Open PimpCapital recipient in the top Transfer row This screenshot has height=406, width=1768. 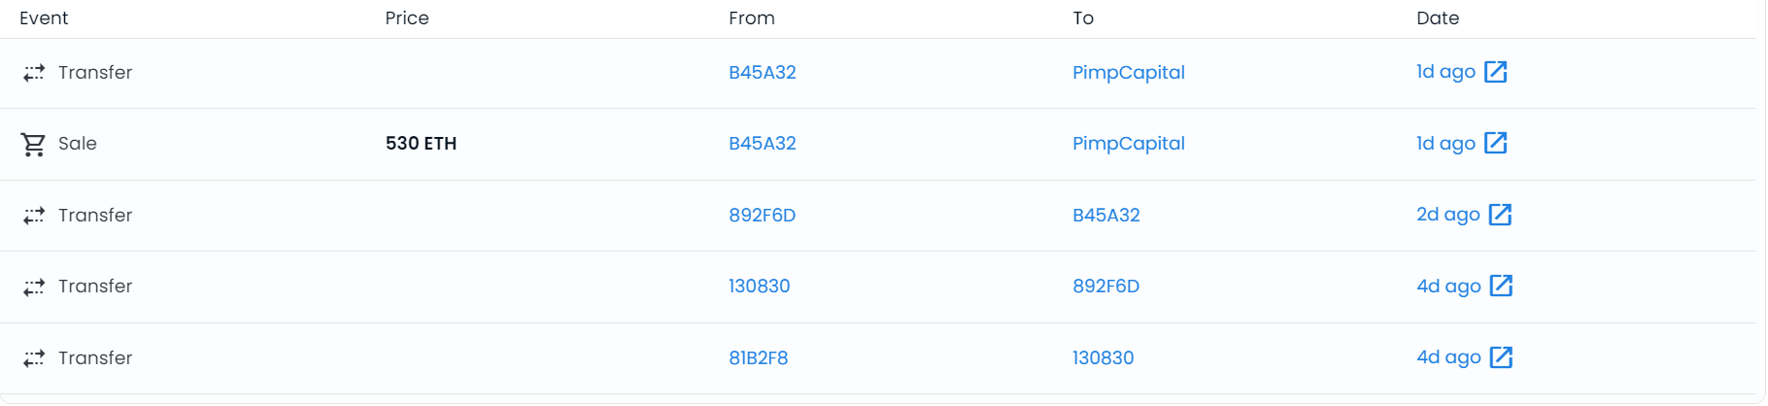pyautogui.click(x=1129, y=73)
